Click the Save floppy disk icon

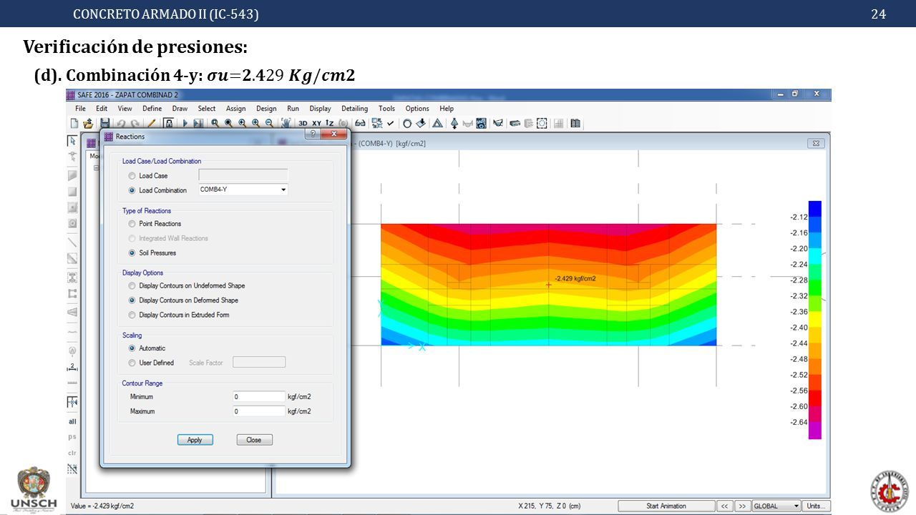(x=104, y=123)
